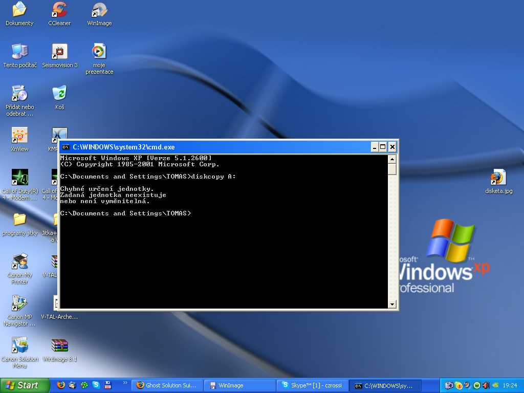Click the system clock showing 19:24
The image size is (524, 393).
coord(510,385)
